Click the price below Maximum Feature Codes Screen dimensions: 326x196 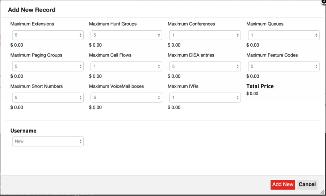click(252, 76)
